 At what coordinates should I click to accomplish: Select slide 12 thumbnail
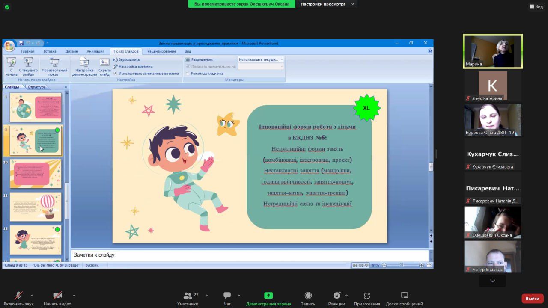point(36,240)
